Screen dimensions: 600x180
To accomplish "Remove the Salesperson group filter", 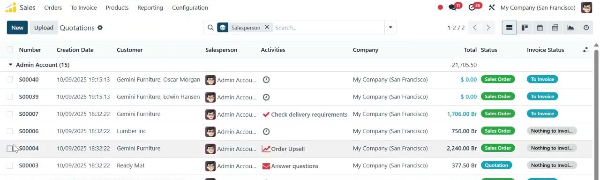I will pos(267,27).
